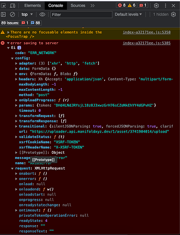
Task: Expand the params token object
Action: (x=16, y=105)
